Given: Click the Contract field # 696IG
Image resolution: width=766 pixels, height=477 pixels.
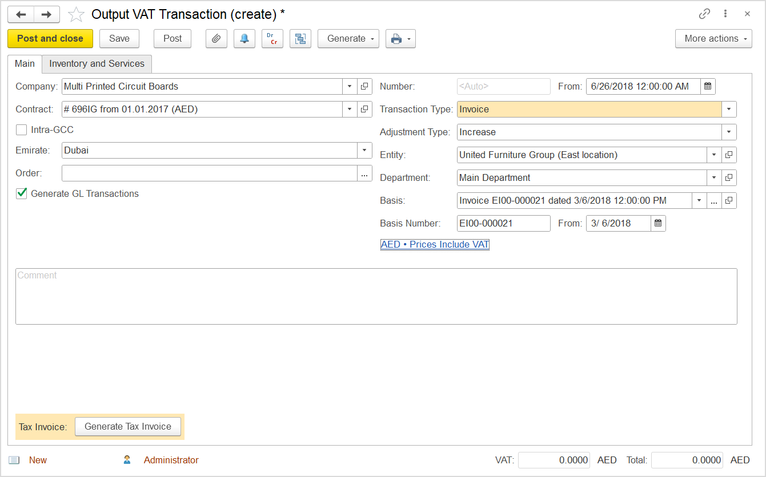Looking at the screenshot, I should click(202, 110).
